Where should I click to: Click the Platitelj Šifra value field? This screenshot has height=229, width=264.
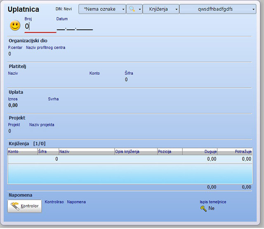coord(126,80)
